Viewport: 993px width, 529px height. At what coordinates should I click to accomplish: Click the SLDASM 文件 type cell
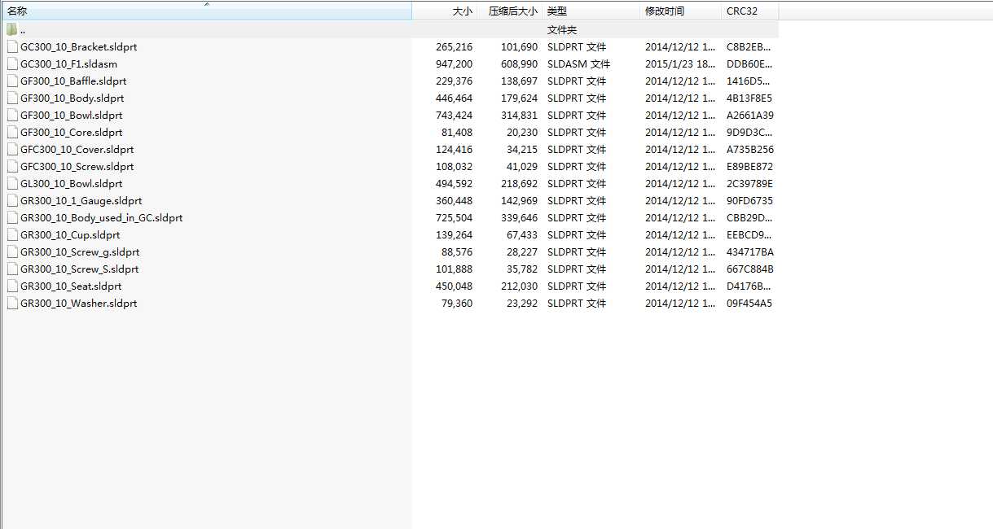[578, 63]
